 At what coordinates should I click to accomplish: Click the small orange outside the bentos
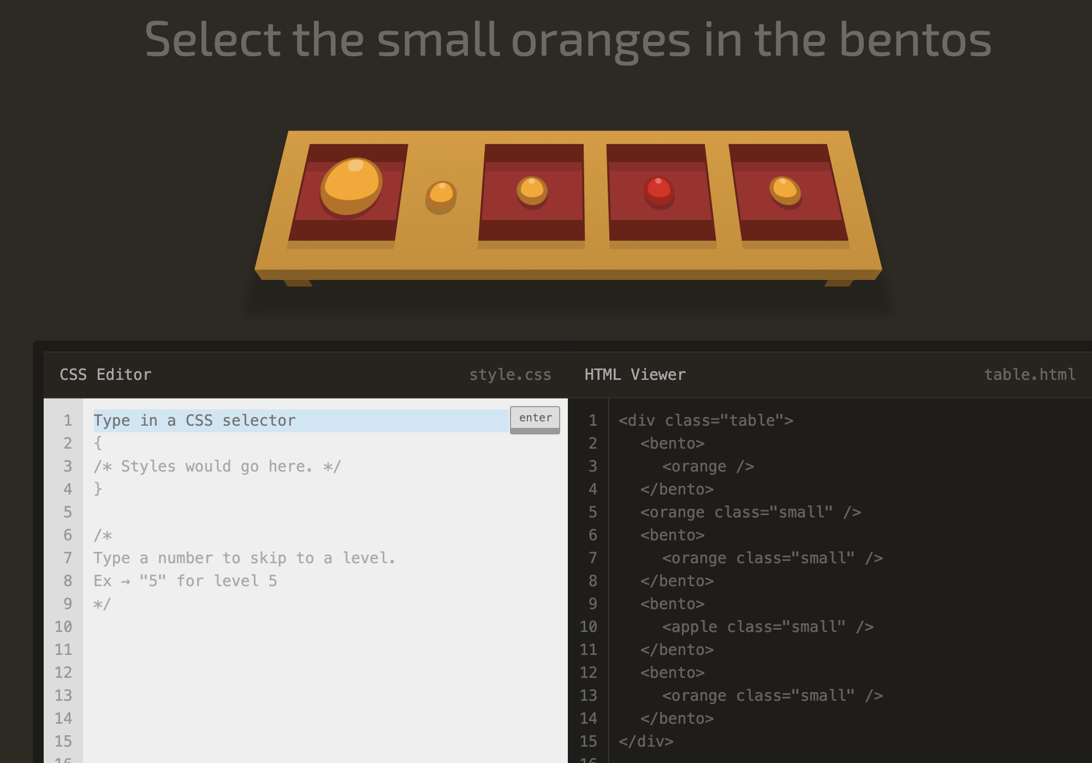(x=441, y=196)
